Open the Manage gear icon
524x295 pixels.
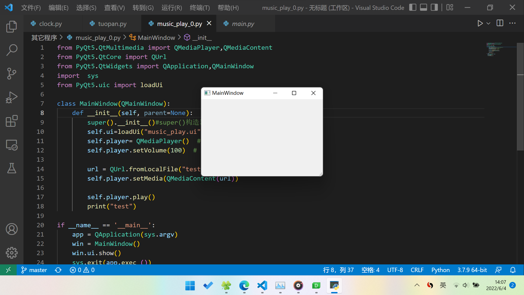pyautogui.click(x=11, y=253)
